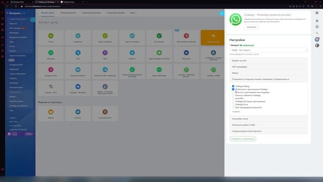
Task: Open search via magnifier in right rail
Action: point(317,33)
